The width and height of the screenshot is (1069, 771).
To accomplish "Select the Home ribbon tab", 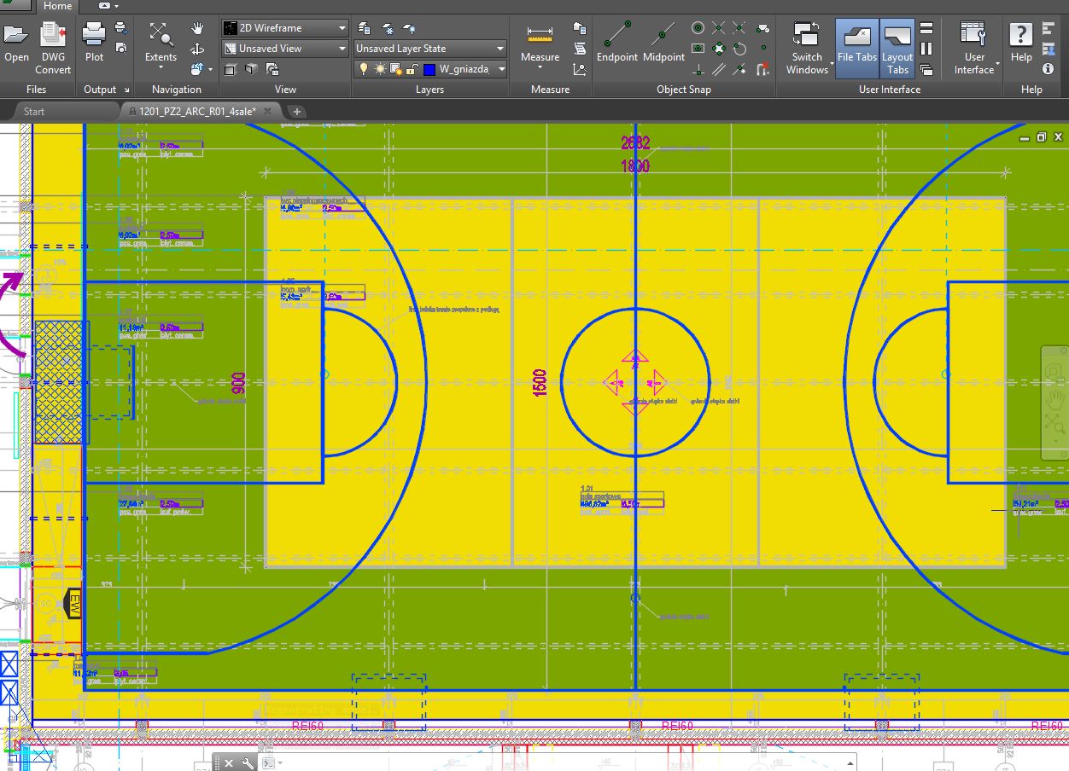I will [57, 6].
